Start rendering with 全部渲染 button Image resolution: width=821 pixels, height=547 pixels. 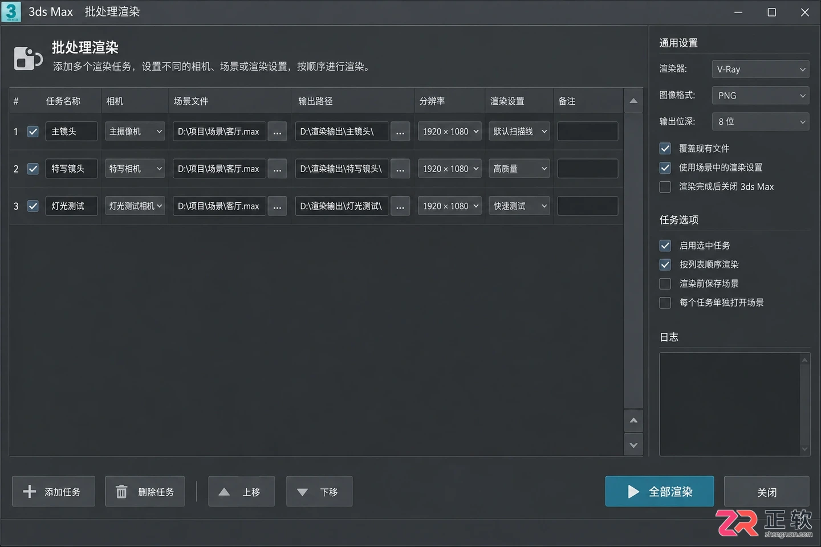click(x=660, y=491)
